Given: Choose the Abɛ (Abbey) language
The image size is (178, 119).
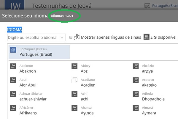Looking at the screenshot, I should tap(84, 71).
